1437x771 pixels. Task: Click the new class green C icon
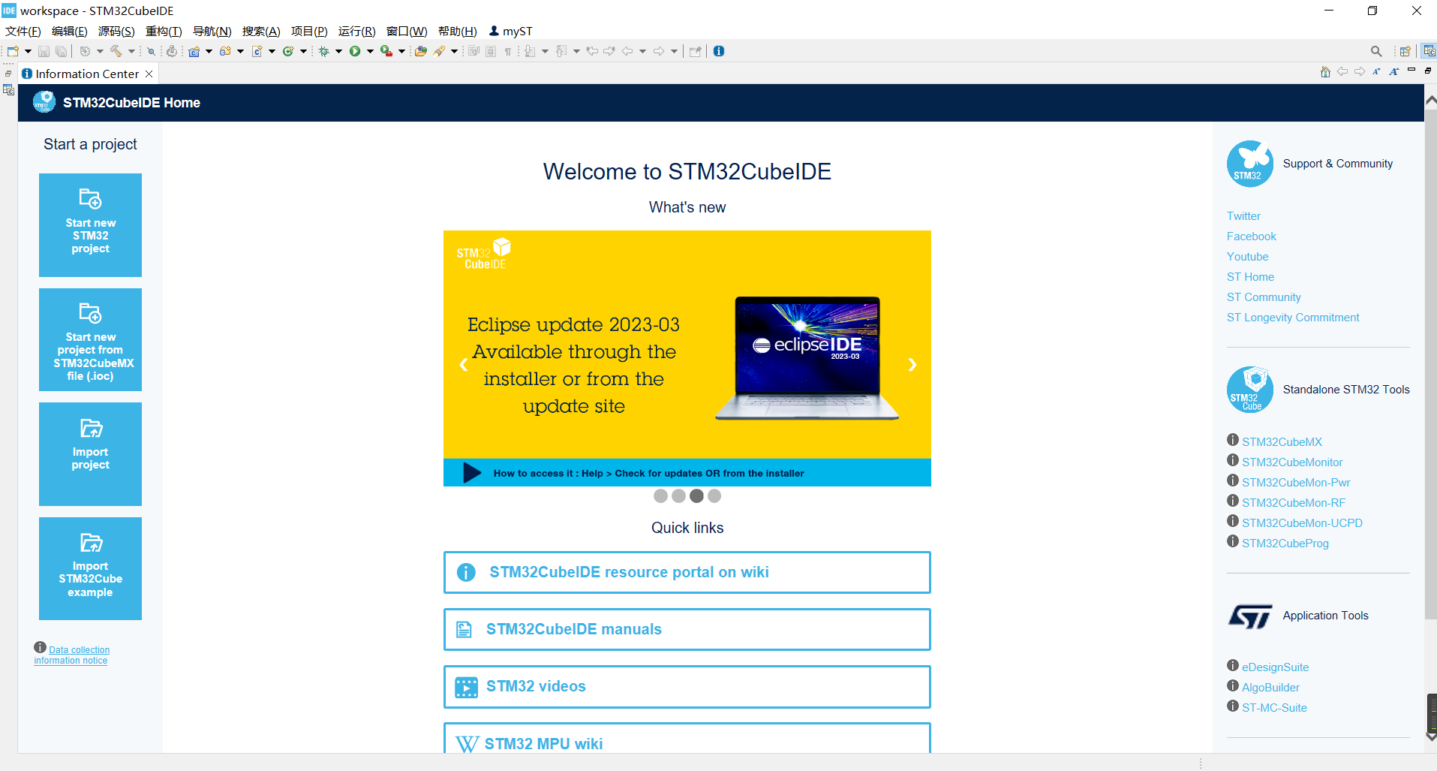pyautogui.click(x=288, y=51)
